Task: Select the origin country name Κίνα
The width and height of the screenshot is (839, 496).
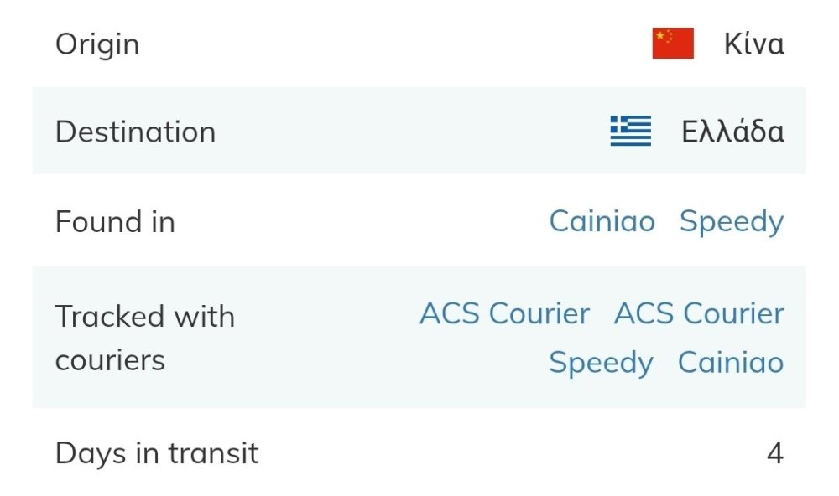Action: [753, 44]
